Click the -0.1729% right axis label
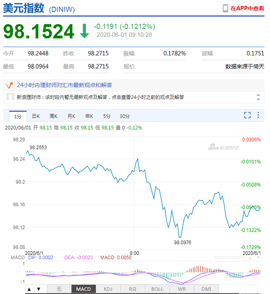Viewport: 270px width, 294px height. 250,247
